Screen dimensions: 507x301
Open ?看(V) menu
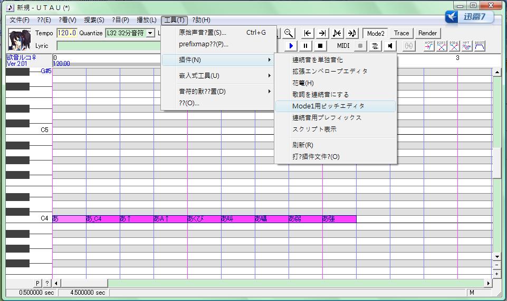coord(67,20)
